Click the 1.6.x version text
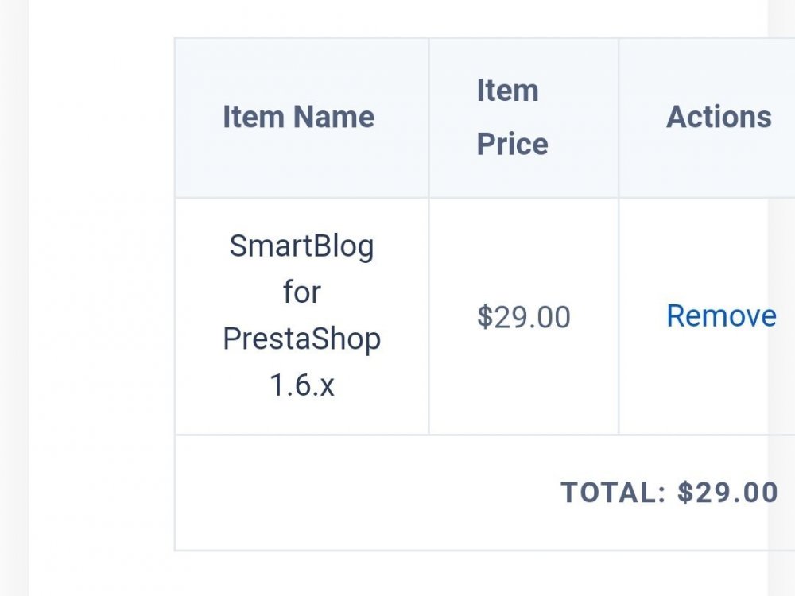Image resolution: width=795 pixels, height=596 pixels. tap(301, 385)
